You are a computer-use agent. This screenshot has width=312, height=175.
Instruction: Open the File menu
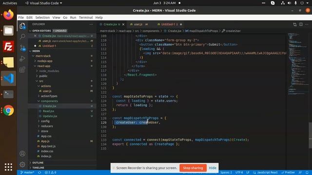click(21, 17)
